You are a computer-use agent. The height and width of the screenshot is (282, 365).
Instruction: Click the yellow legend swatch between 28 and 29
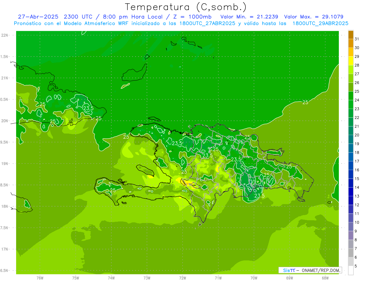coord(351,61)
